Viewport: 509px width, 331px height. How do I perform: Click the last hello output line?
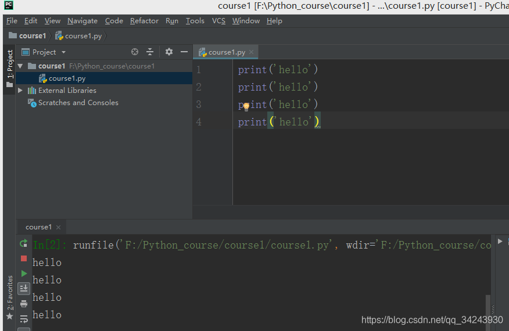[x=47, y=315]
